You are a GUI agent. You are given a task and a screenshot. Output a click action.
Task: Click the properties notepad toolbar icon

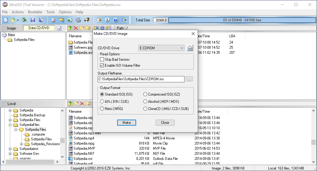[99, 20]
